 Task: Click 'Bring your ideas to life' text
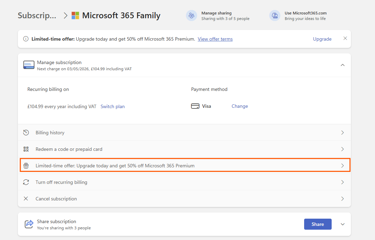305,19
